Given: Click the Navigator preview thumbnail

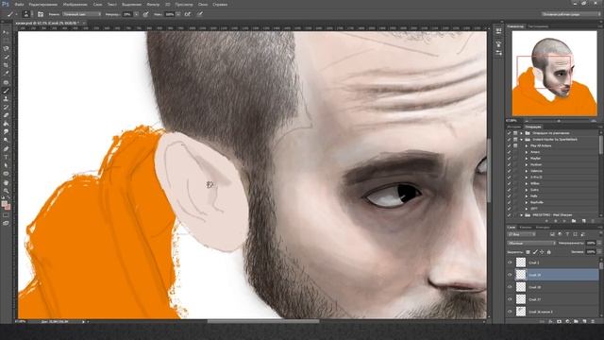Looking at the screenshot, I should click(x=554, y=74).
